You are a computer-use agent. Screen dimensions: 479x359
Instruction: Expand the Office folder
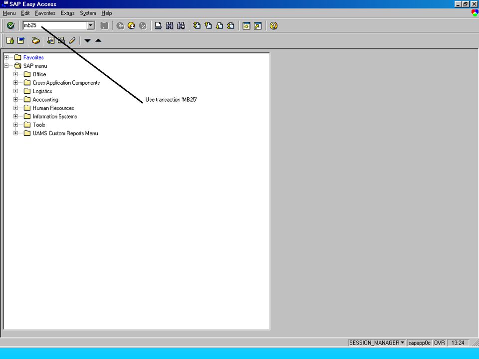pos(15,74)
